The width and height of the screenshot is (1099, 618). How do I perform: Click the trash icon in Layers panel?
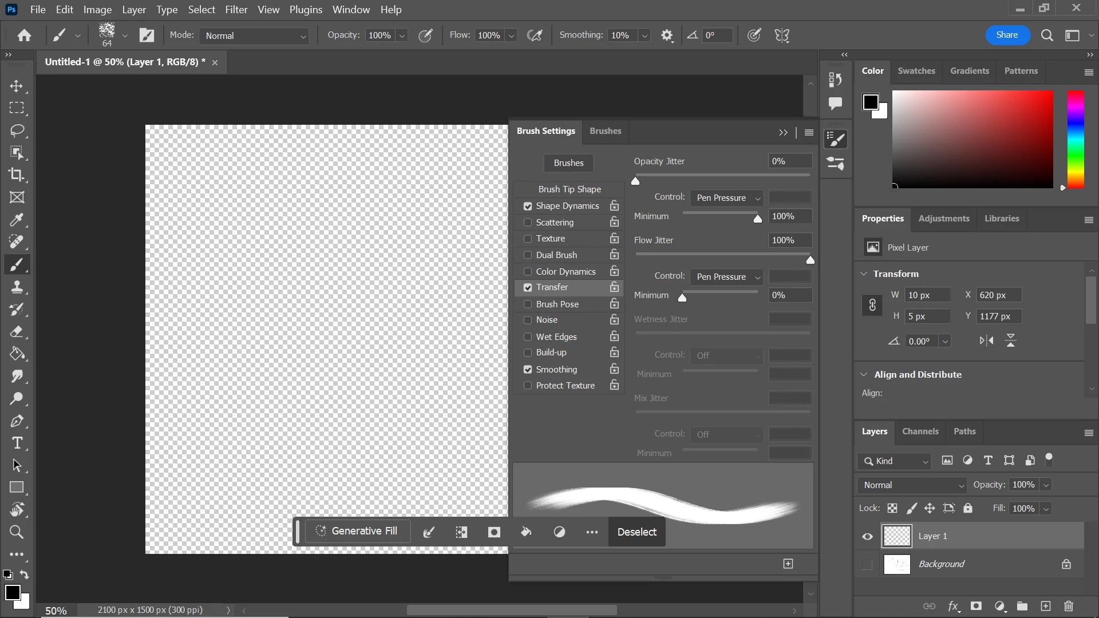pos(1068,606)
